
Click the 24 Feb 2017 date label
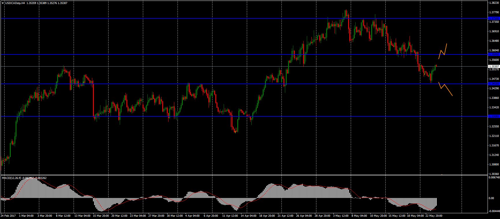(x=8, y=216)
